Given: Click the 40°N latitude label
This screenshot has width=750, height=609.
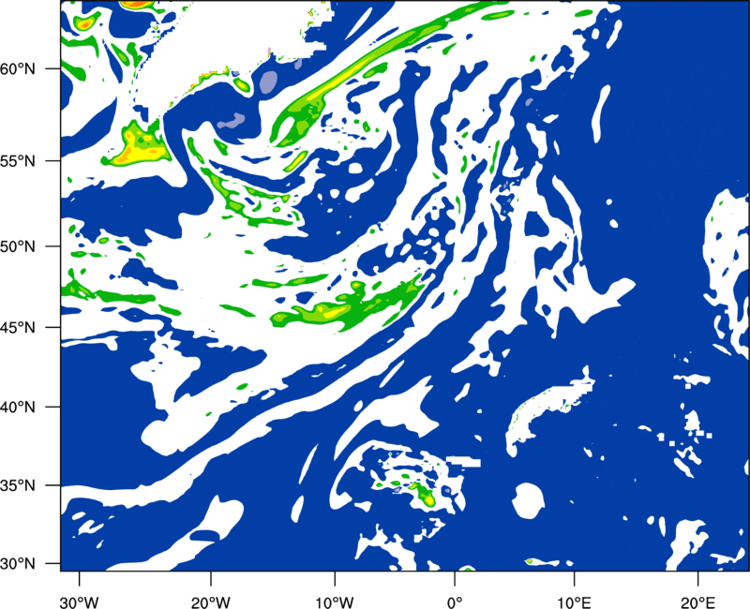Looking at the screenshot, I should (x=18, y=408).
